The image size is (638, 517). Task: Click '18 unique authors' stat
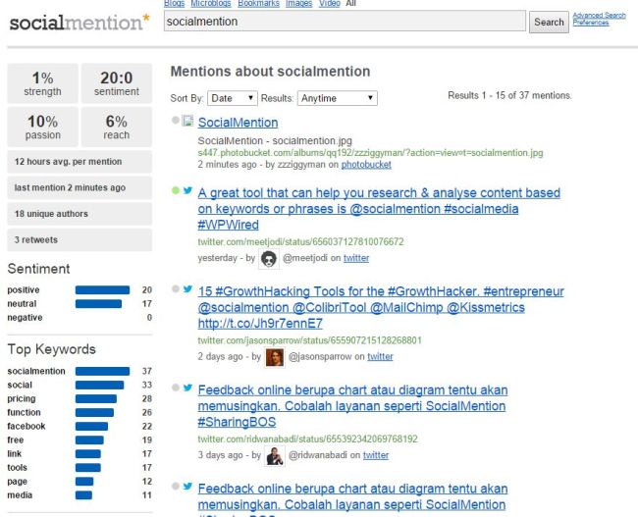tap(80, 214)
